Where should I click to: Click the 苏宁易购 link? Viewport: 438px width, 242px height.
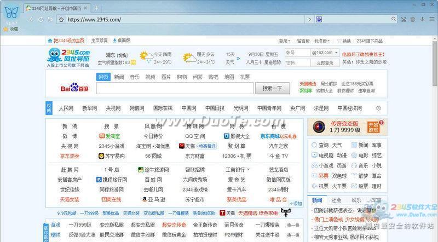click(x=112, y=156)
